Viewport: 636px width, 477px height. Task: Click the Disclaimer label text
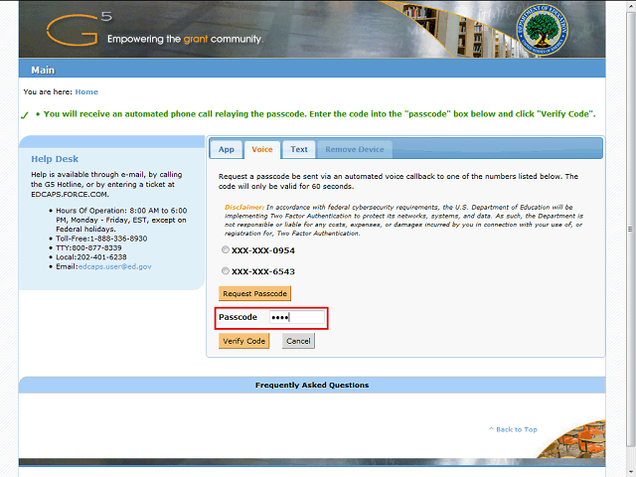244,207
